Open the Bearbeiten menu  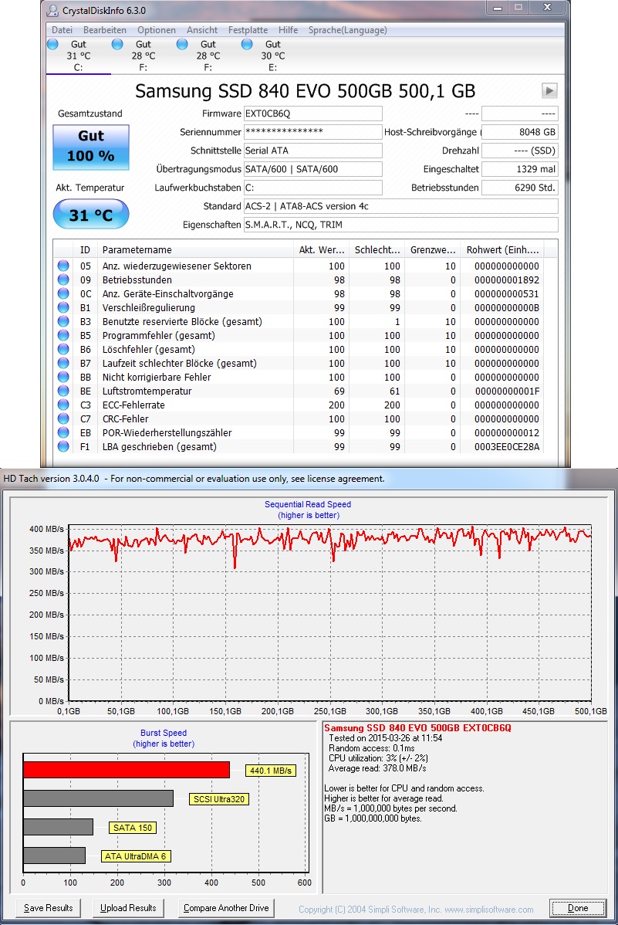point(105,30)
